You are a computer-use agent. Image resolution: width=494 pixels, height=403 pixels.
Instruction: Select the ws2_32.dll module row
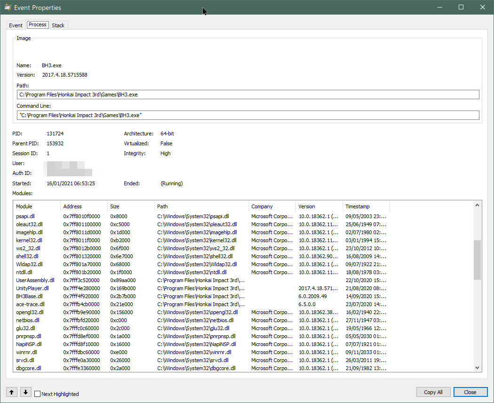202,248
